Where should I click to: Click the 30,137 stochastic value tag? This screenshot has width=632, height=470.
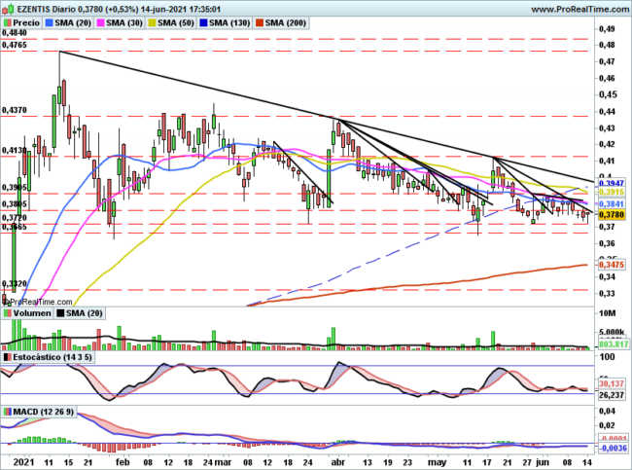click(611, 383)
